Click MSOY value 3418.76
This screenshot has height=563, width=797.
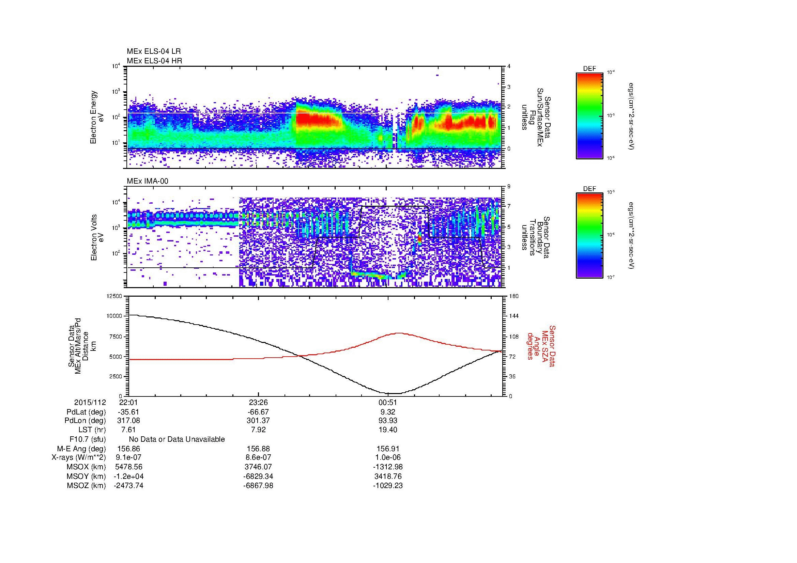pos(388,476)
